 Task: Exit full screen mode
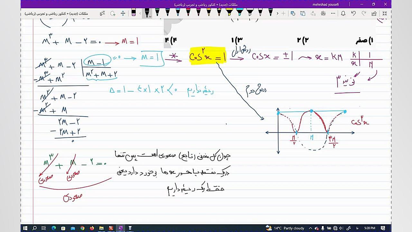point(384,14)
